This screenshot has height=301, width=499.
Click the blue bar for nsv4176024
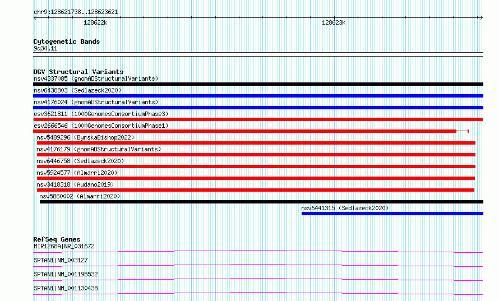[258, 108]
